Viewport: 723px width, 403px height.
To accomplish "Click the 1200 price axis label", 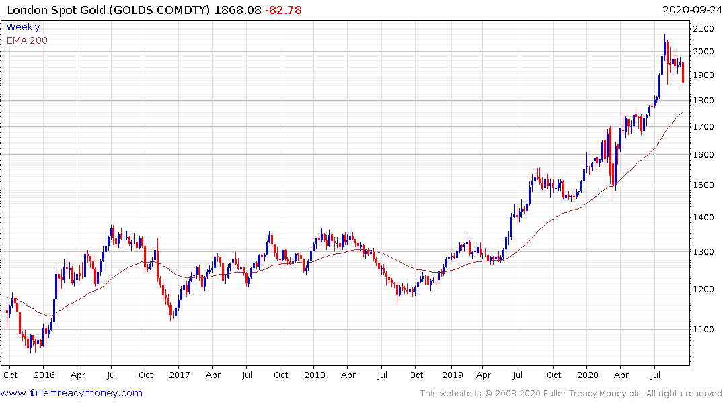I will pyautogui.click(x=703, y=289).
